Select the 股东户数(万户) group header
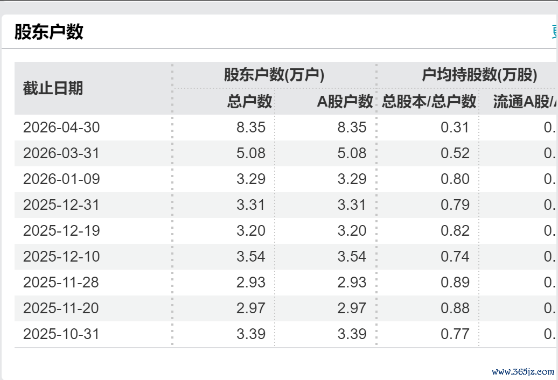Screen dimensions: 558x380 tap(274, 75)
